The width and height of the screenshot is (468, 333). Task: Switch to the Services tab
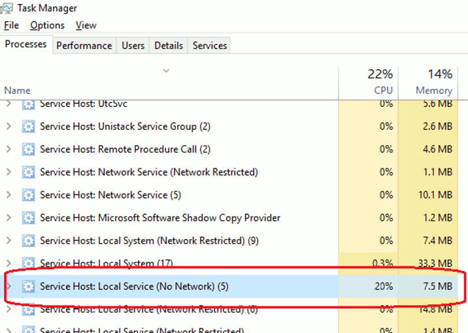pos(210,46)
